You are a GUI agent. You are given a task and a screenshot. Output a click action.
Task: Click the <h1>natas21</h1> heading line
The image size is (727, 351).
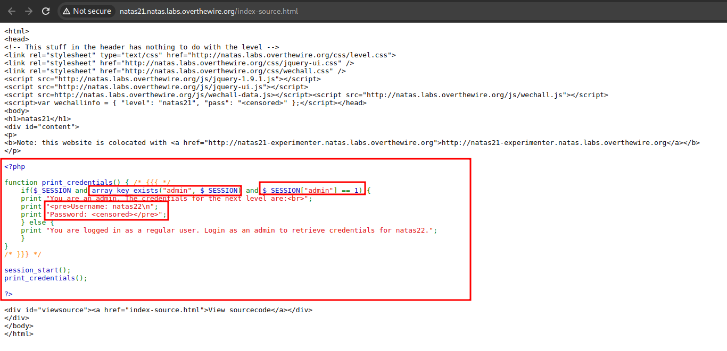(x=37, y=119)
